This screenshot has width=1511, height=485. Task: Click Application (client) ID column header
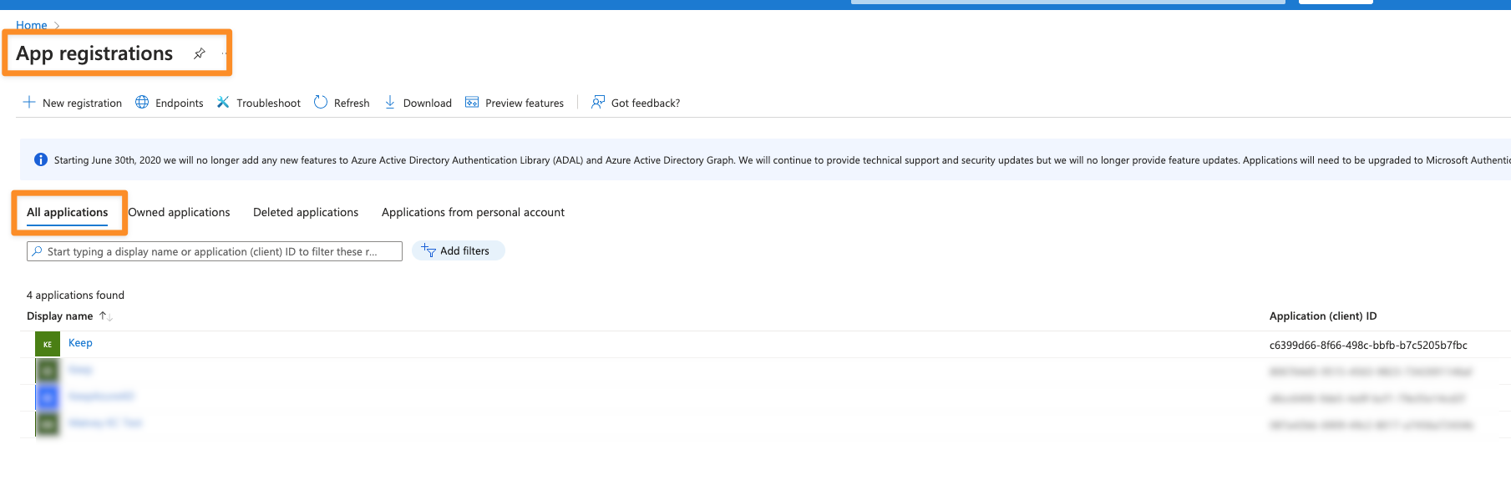pos(1323,316)
